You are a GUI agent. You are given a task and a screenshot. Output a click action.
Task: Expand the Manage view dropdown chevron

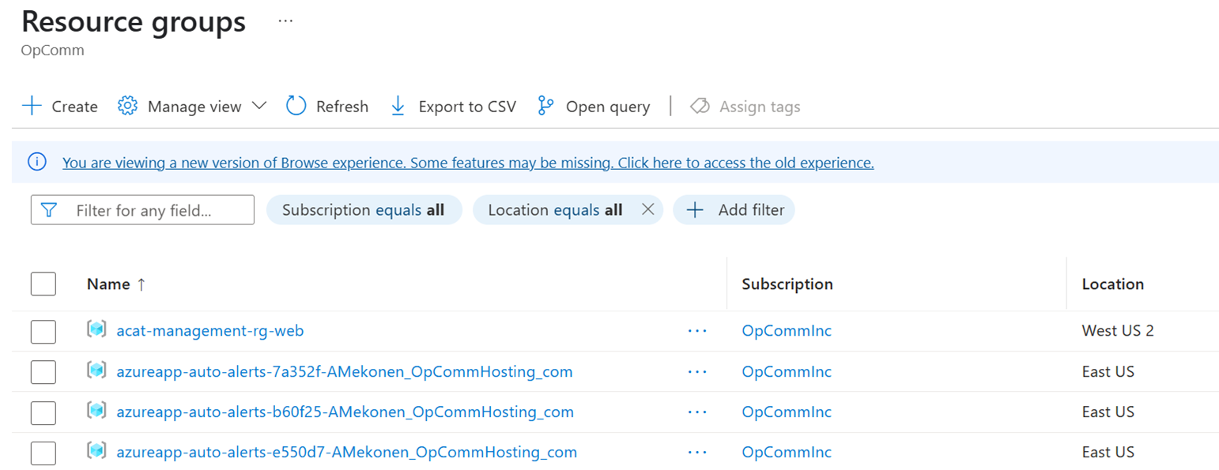(x=259, y=106)
